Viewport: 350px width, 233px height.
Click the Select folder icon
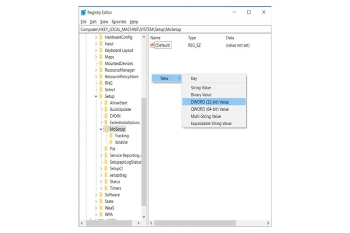coord(101,90)
